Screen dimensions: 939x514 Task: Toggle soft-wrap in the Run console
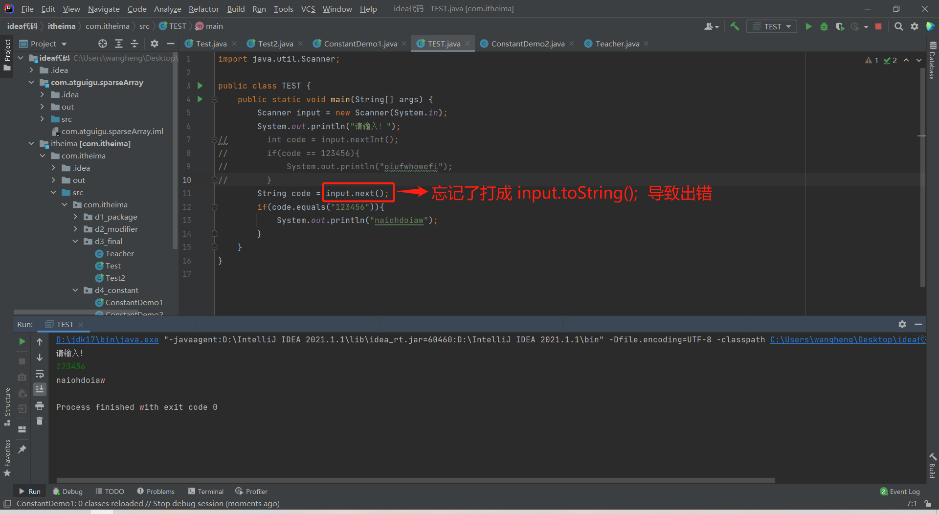point(40,374)
